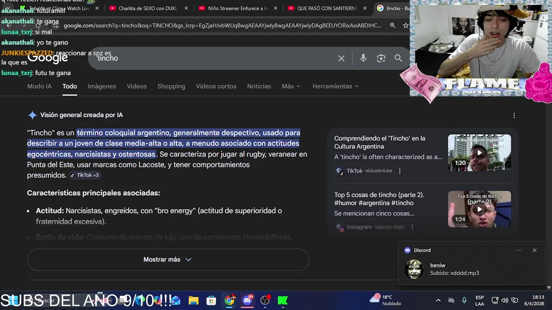Click the address bar URL google.com/search
The height and width of the screenshot is (310, 552).
[x=222, y=25]
